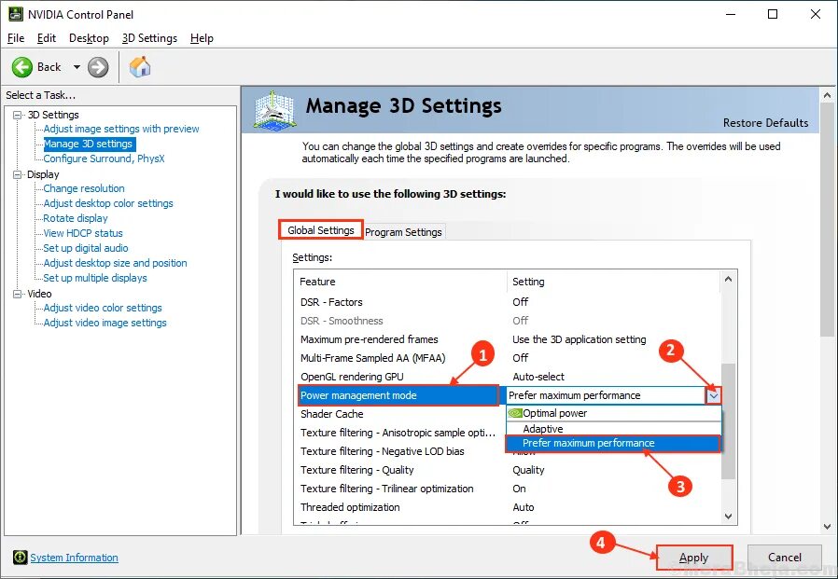The width and height of the screenshot is (838, 579).
Task: Select the Maximum pre-rendered frames row
Action: pos(508,339)
